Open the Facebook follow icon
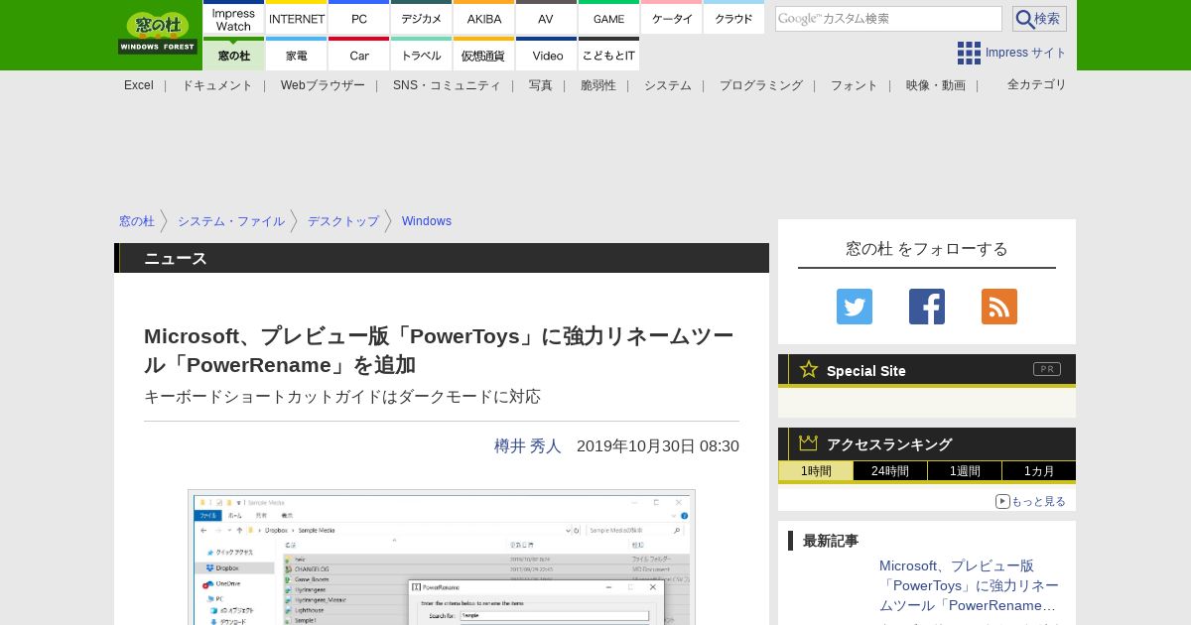1191x625 pixels. [927, 307]
